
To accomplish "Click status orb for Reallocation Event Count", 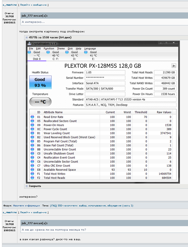I will (32, 157).
